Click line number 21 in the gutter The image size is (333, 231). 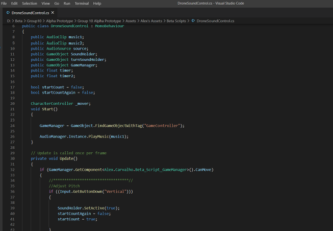tap(12, 109)
